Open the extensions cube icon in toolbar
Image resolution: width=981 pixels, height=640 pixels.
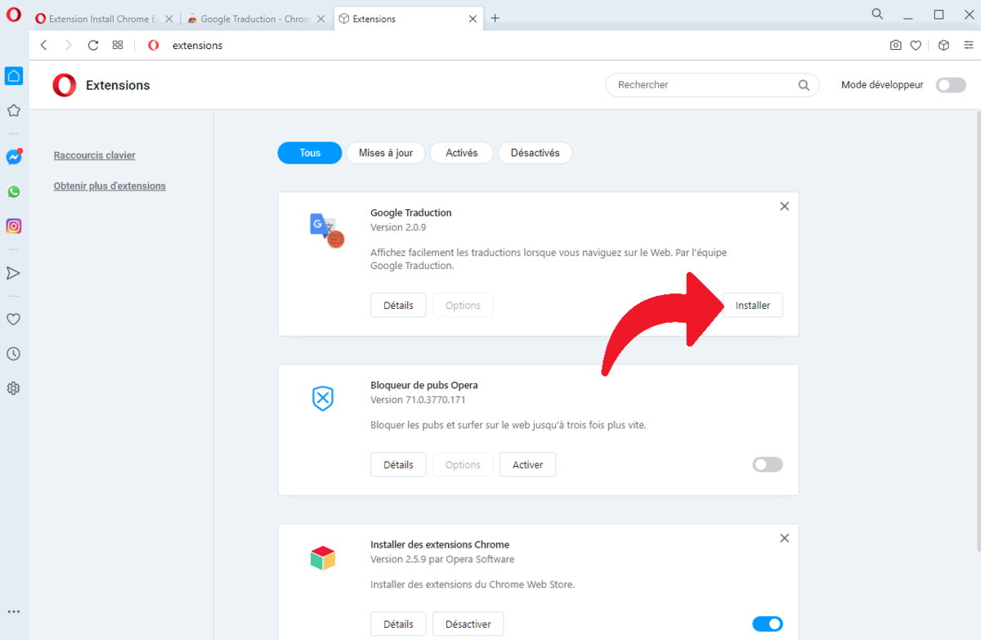coord(943,46)
